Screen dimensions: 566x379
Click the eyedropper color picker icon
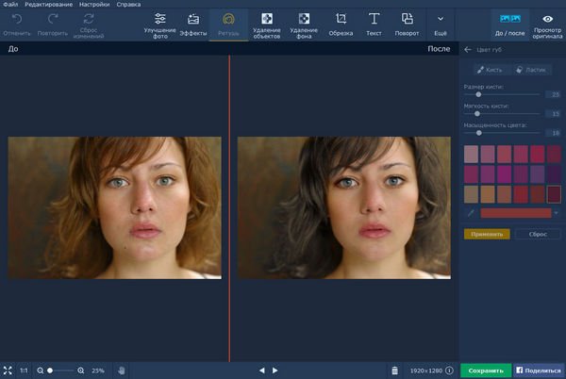click(x=471, y=213)
